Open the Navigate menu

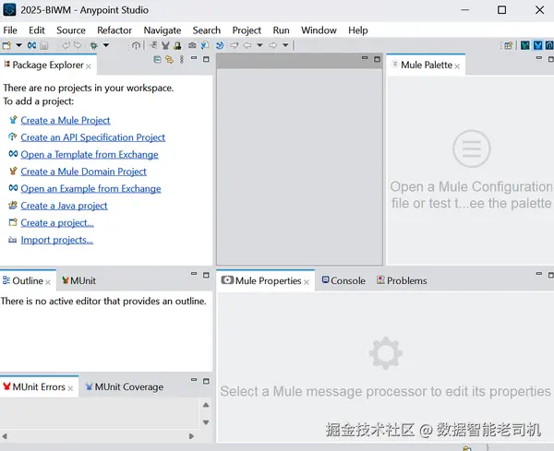coord(163,30)
